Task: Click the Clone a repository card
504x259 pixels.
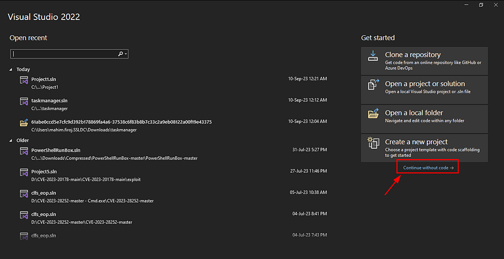Action: pos(425,61)
